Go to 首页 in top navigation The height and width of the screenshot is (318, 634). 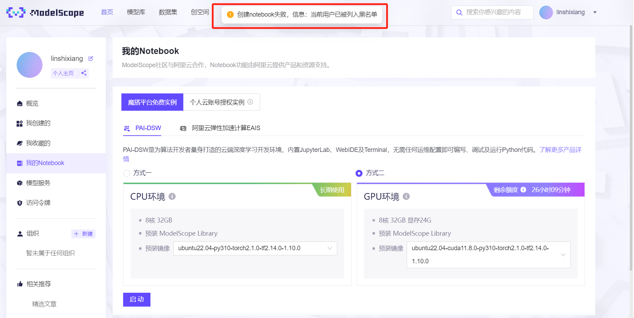point(107,12)
